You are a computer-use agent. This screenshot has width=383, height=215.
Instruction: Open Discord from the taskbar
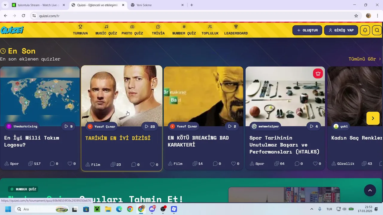tap(152, 209)
